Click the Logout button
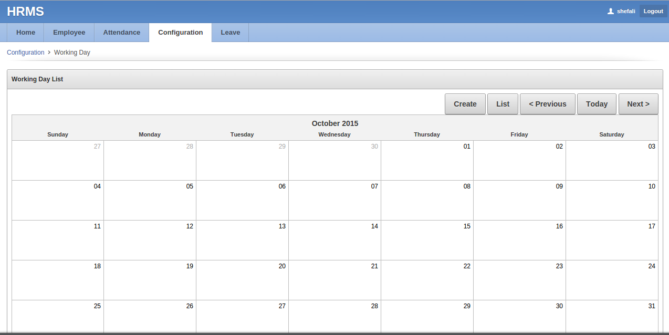The height and width of the screenshot is (335, 669). tap(653, 11)
